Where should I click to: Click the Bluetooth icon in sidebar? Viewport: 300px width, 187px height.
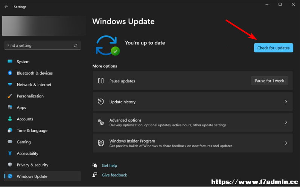point(10,73)
